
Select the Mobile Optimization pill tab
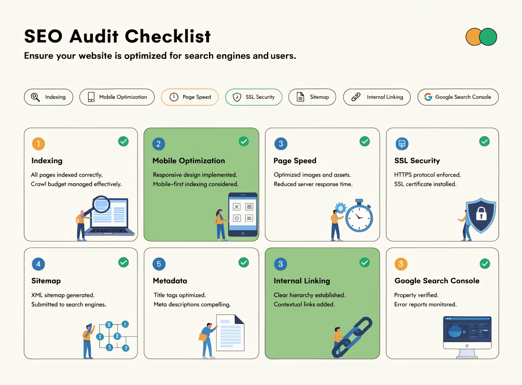pos(117,97)
